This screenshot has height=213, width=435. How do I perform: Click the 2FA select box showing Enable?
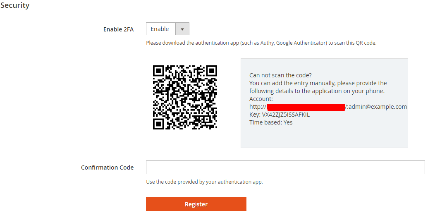tap(161, 29)
